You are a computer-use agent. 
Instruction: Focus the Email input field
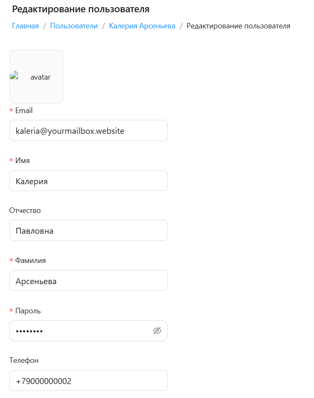88,130
